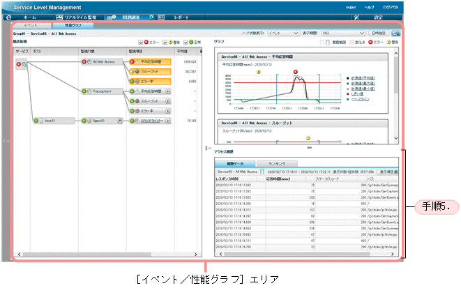Click the 日時指定 button
This screenshot has width=461, height=288.
[379, 33]
